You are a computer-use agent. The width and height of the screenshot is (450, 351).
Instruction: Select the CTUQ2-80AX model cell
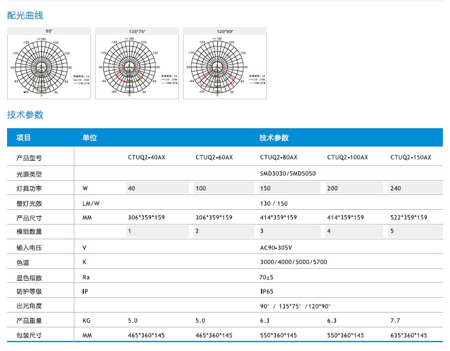point(279,157)
